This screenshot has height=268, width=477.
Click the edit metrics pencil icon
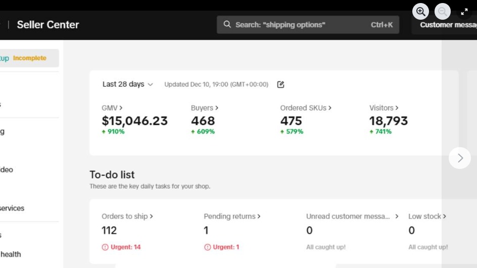click(x=281, y=84)
